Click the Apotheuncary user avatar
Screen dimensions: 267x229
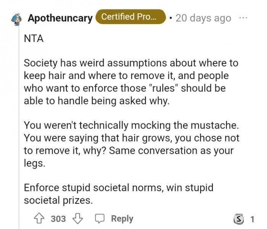click(x=16, y=18)
